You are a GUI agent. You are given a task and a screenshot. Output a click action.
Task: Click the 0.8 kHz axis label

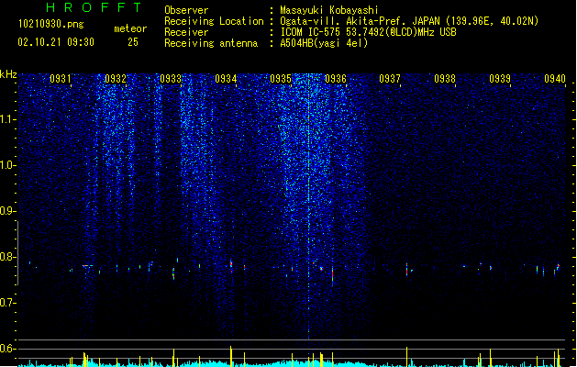click(x=7, y=257)
